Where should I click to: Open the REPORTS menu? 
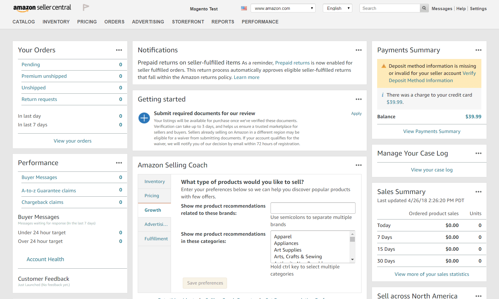[x=223, y=22]
